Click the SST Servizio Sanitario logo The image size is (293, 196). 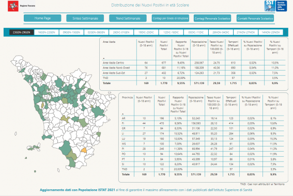(275, 6)
